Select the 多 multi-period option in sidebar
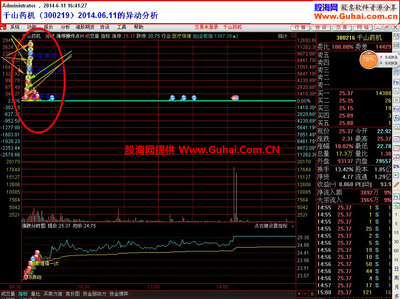The image size is (400, 299). [x=396, y=295]
